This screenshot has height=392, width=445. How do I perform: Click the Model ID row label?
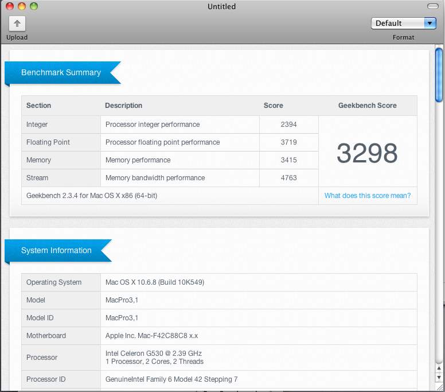point(40,318)
